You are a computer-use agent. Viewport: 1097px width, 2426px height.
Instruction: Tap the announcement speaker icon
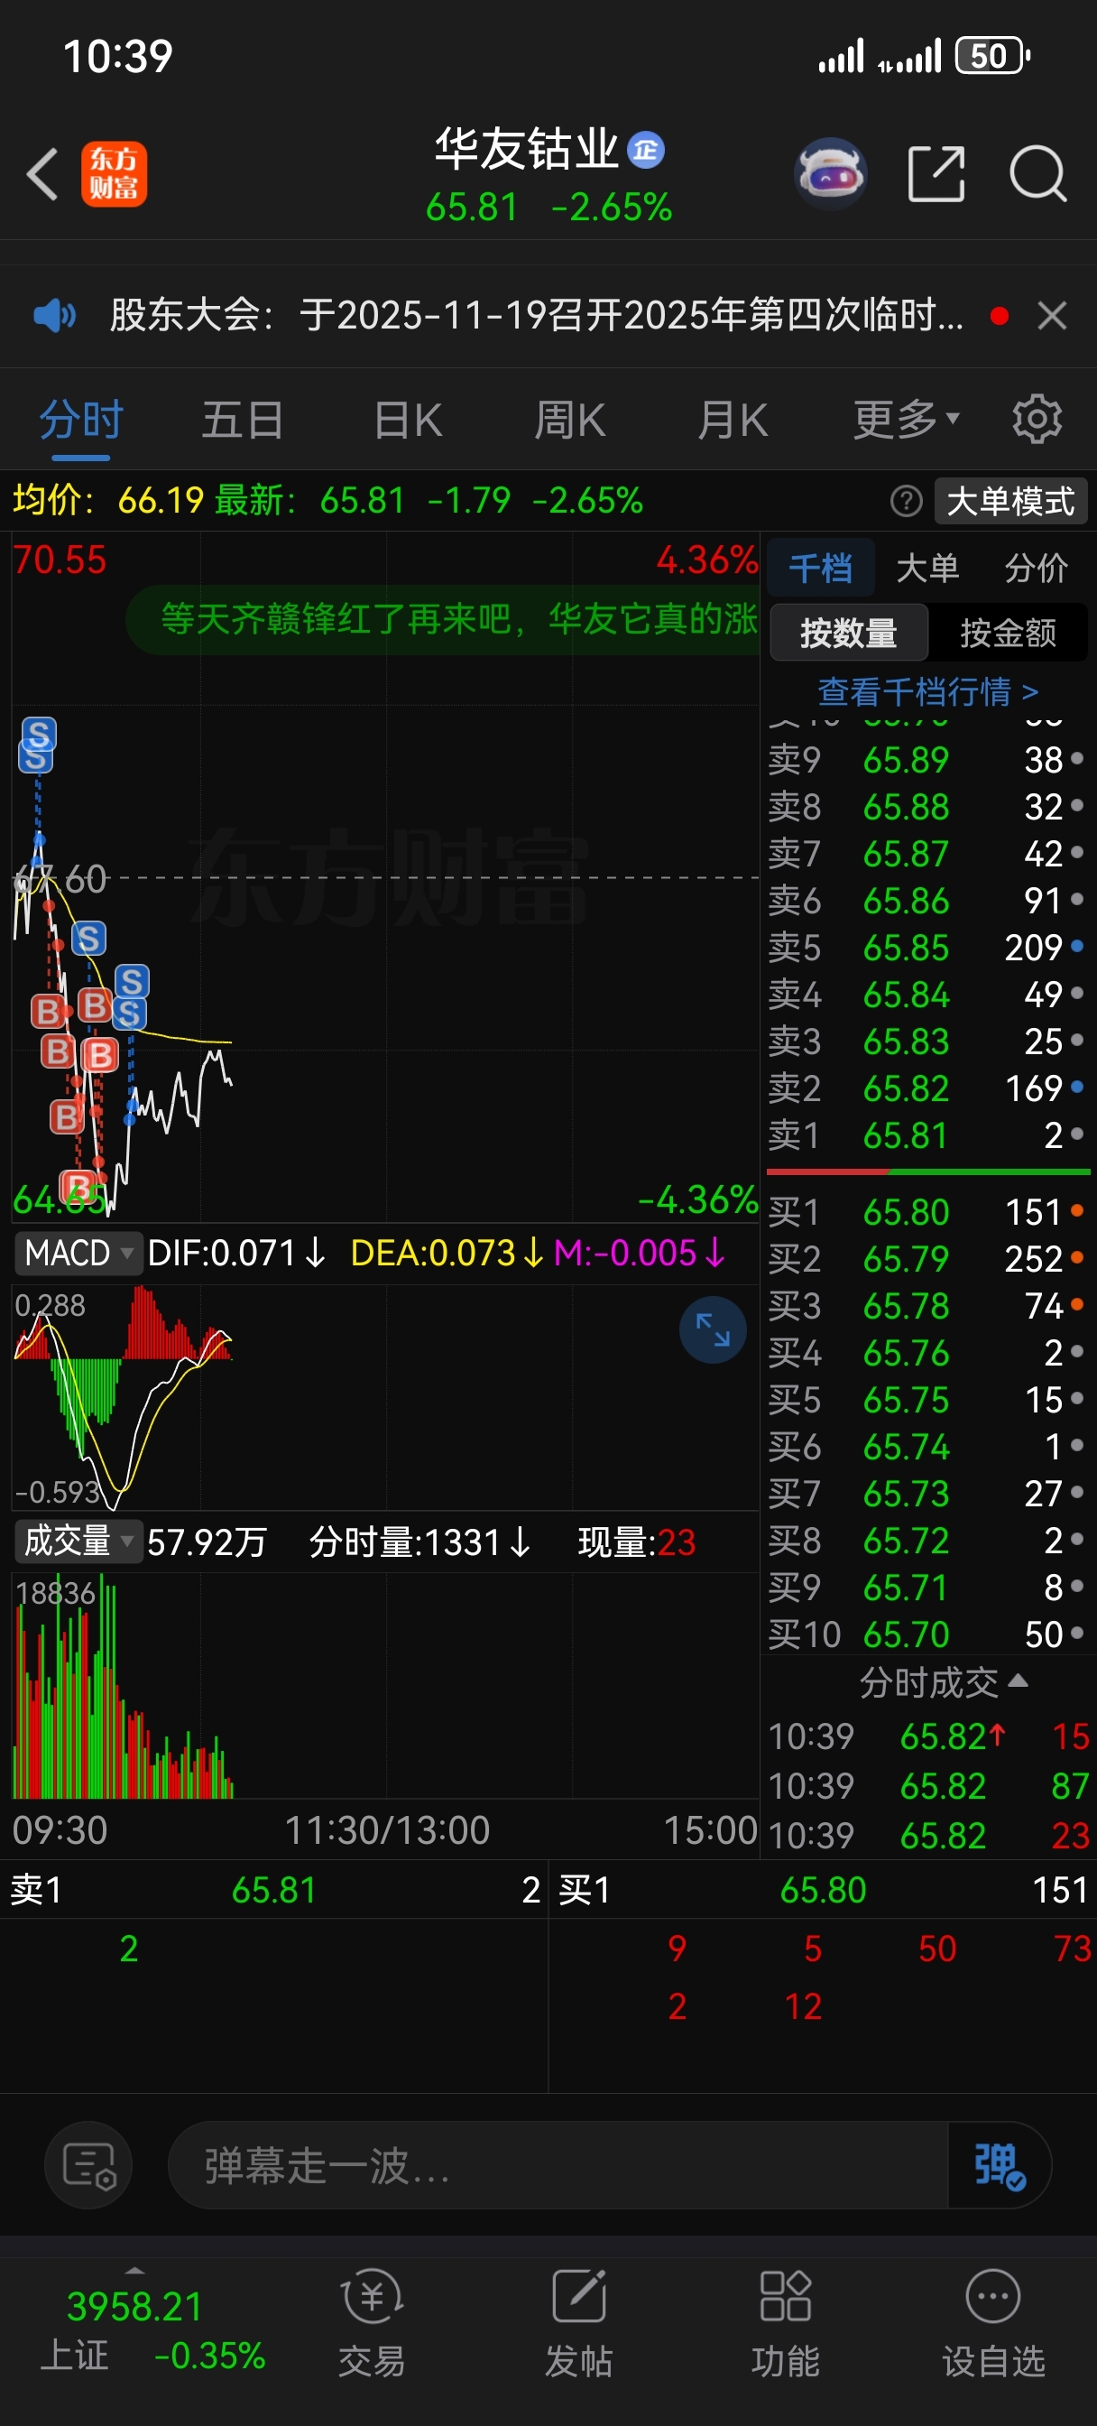pos(53,315)
